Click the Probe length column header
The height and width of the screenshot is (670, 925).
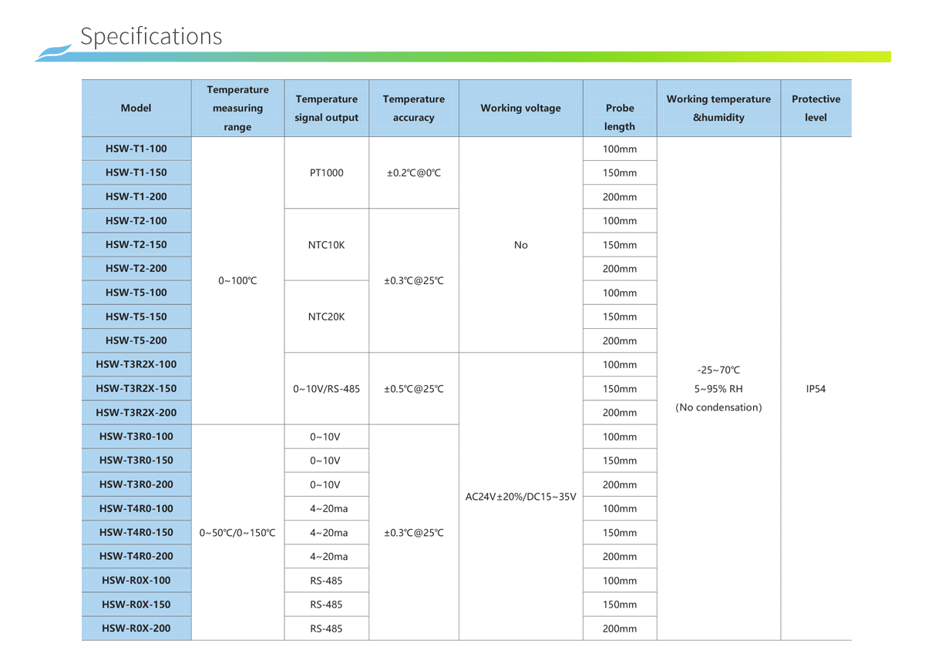620,117
